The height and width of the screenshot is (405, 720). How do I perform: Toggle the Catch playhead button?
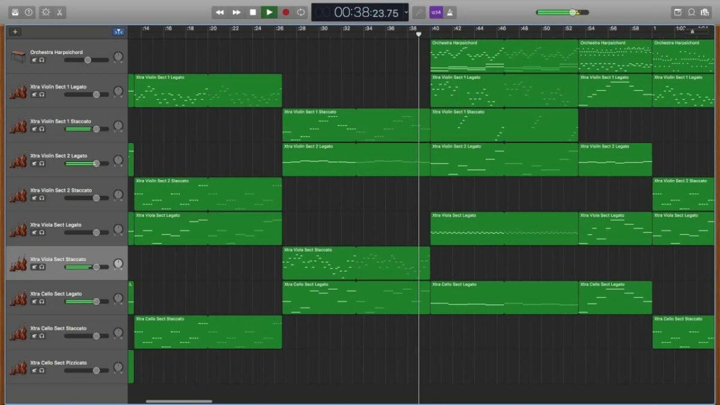tap(119, 32)
